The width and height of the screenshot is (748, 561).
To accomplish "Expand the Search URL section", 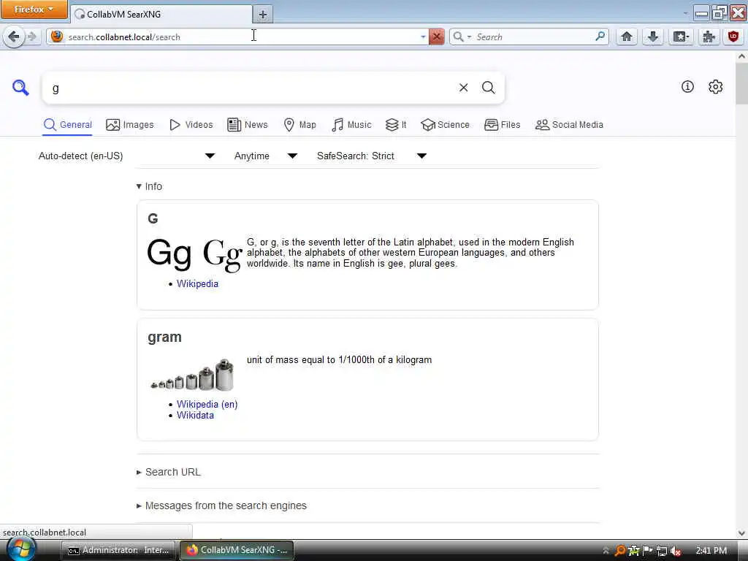I will click(x=169, y=472).
